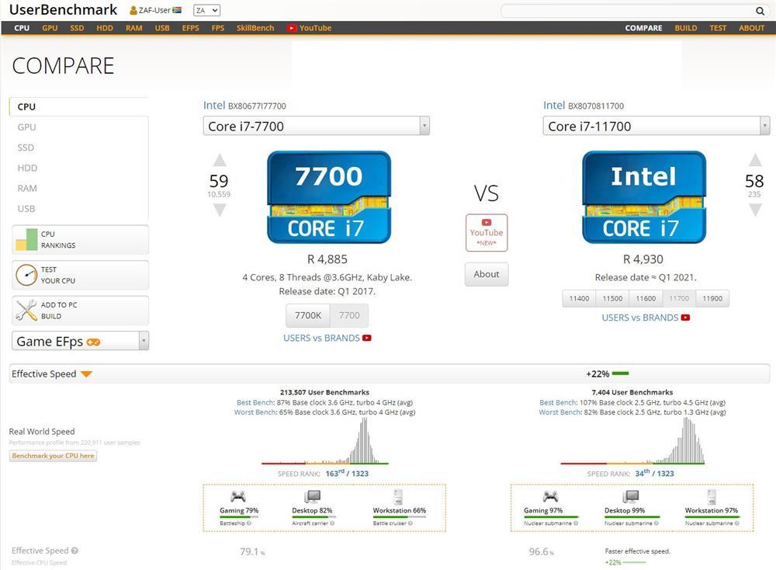Switch to the 7700K variant
This screenshot has width=776, height=570.
[x=308, y=315]
